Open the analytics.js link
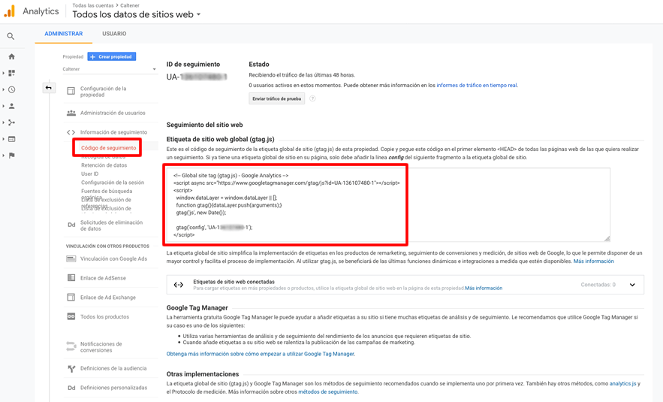 click(x=622, y=383)
